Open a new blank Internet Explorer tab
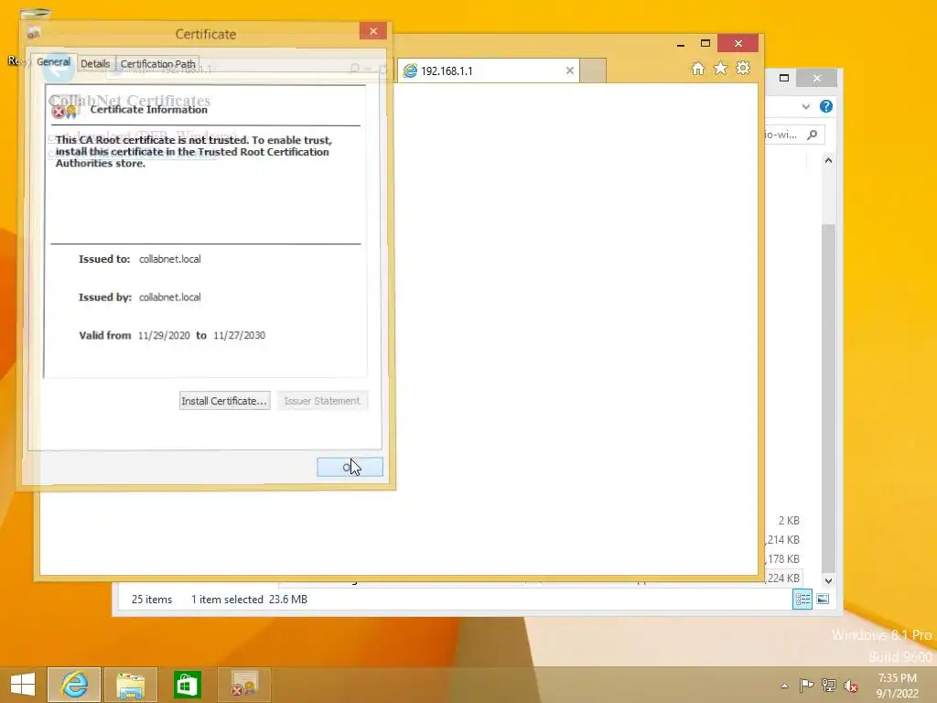 (x=592, y=70)
